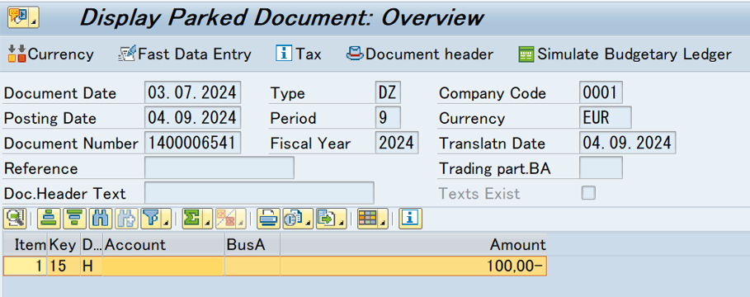
Task: Open the Currency display option
Action: click(50, 54)
